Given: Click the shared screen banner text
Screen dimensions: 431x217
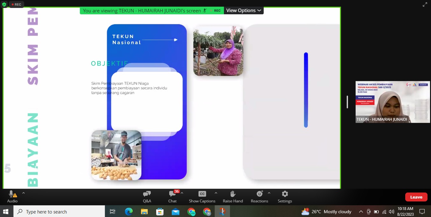Looking at the screenshot, I should click(142, 10).
